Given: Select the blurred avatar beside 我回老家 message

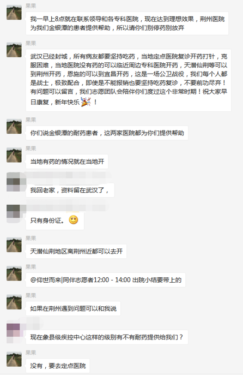Looking at the screenshot, I should 14,182.
